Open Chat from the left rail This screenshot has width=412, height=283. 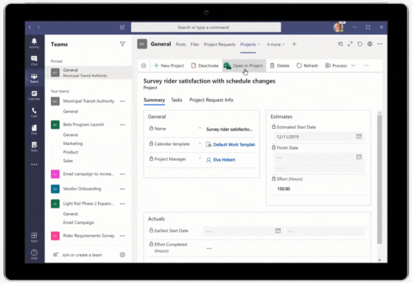[x=34, y=60]
